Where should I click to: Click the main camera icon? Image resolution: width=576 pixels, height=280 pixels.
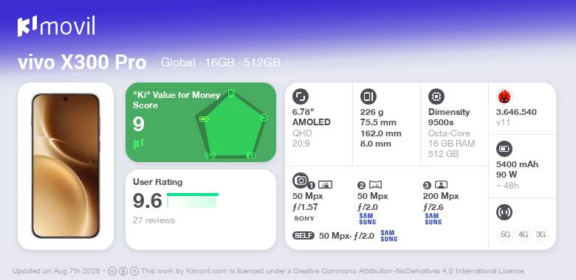point(301,180)
